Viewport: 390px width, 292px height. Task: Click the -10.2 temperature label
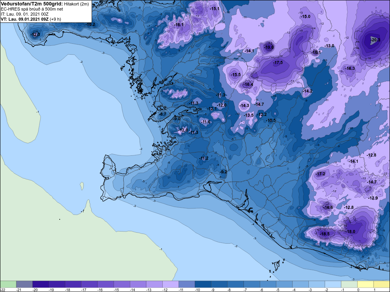[x=90, y=24]
